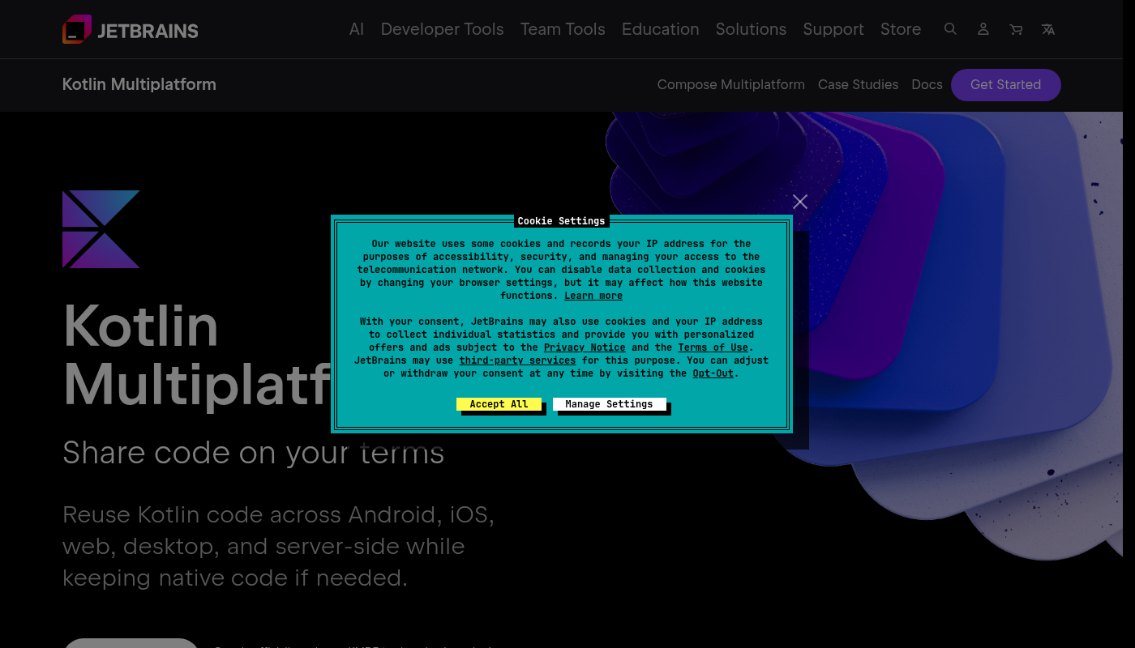Expand the Team Tools menu
This screenshot has height=648, width=1135.
tap(563, 29)
